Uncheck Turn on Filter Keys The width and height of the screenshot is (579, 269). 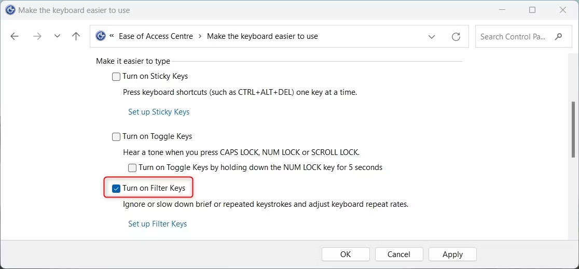[x=116, y=189]
